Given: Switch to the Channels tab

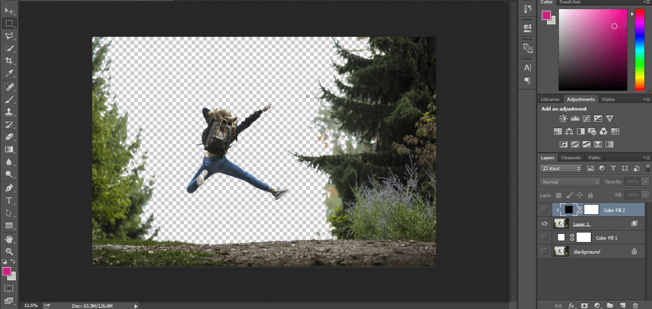Looking at the screenshot, I should (x=571, y=157).
